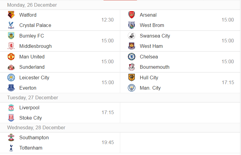Open the Man United crest icon
This screenshot has height=155, width=241.
[x=11, y=57]
